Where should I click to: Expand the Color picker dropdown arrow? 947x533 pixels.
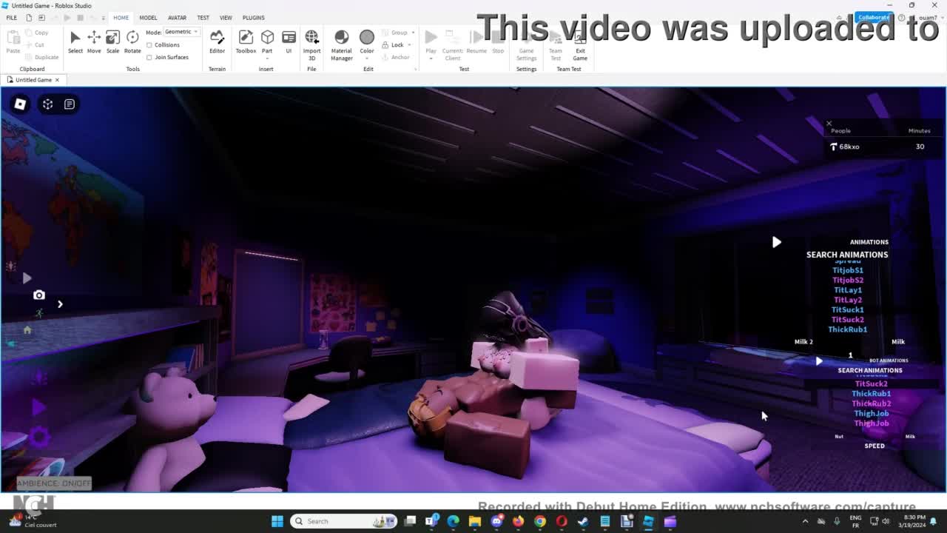point(367,58)
